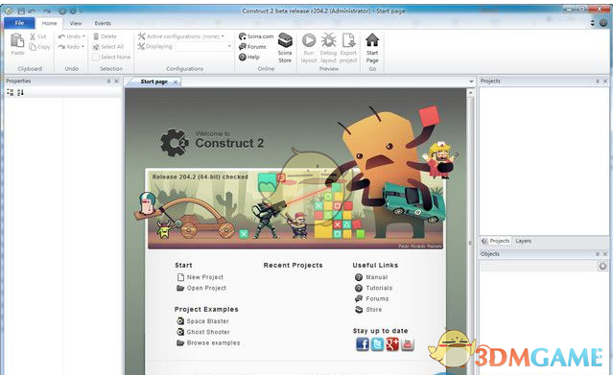
Task: Click the Debug layout bug icon
Action: (328, 40)
